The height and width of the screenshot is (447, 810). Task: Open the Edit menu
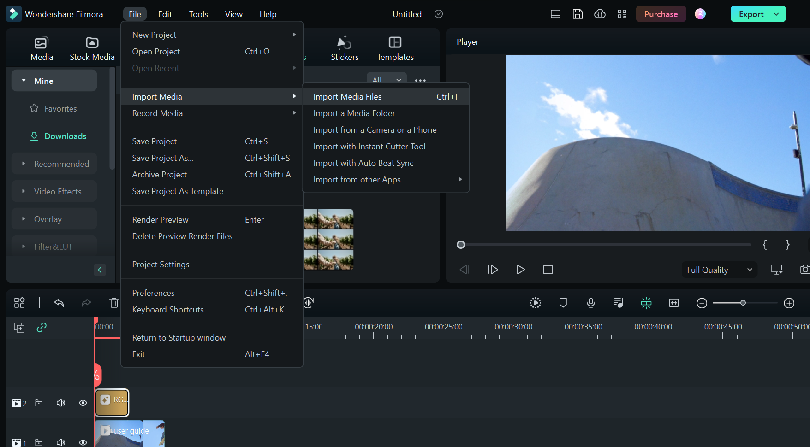pyautogui.click(x=165, y=14)
